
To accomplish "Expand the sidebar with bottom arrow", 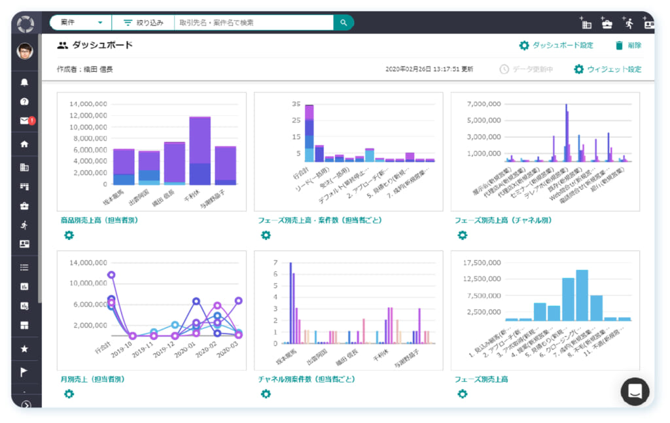I will [x=26, y=404].
